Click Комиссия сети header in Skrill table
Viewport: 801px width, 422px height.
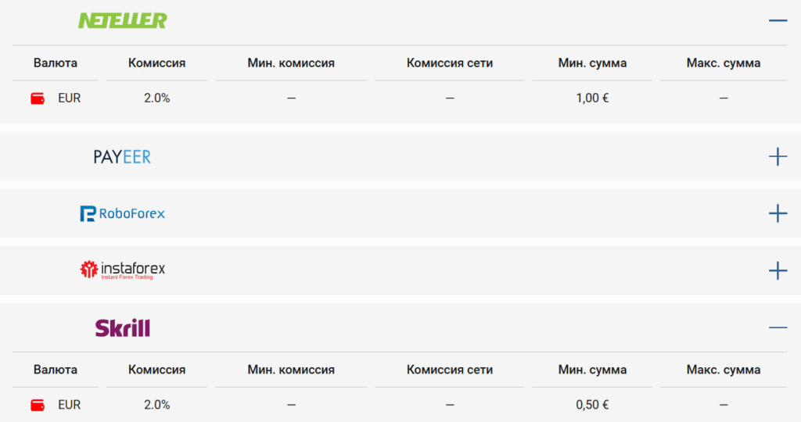[x=450, y=370]
